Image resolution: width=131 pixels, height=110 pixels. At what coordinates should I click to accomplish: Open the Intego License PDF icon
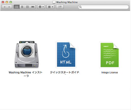click(109, 55)
